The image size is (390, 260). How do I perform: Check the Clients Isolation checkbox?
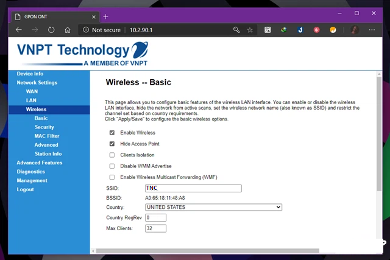point(112,155)
